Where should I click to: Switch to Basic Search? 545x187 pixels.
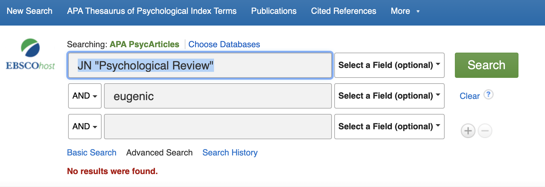click(x=92, y=152)
